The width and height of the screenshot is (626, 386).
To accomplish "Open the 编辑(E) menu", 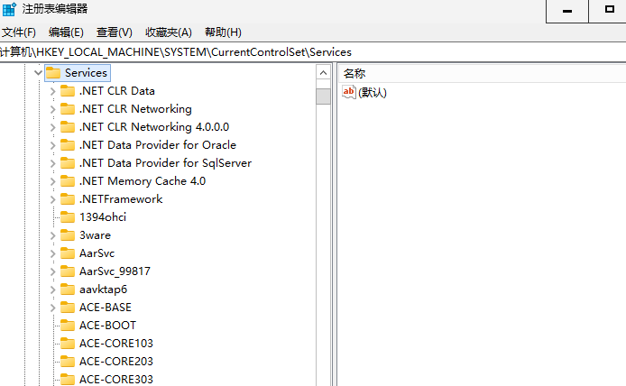I will coord(66,32).
